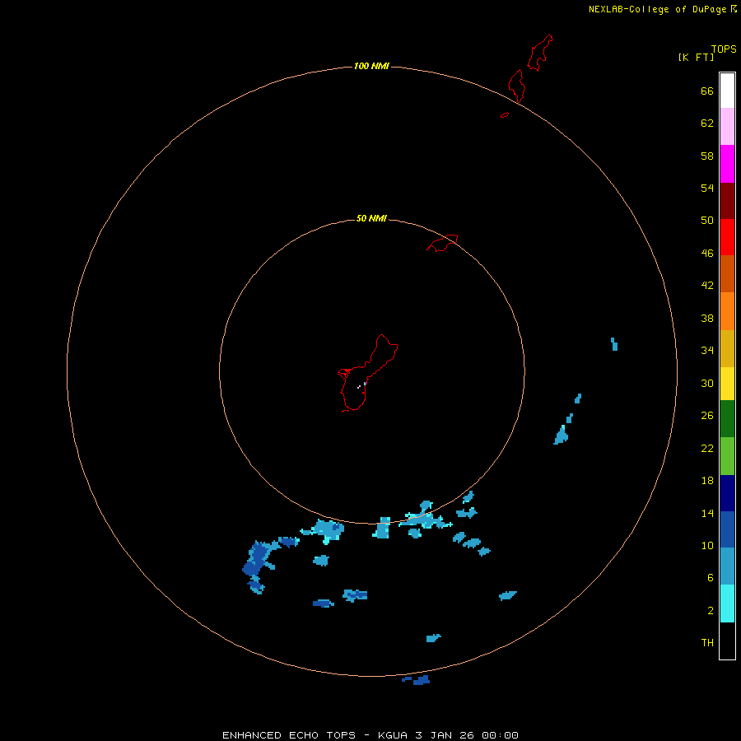
Task: Click the 50 NMI range ring label
Action: 371,218
